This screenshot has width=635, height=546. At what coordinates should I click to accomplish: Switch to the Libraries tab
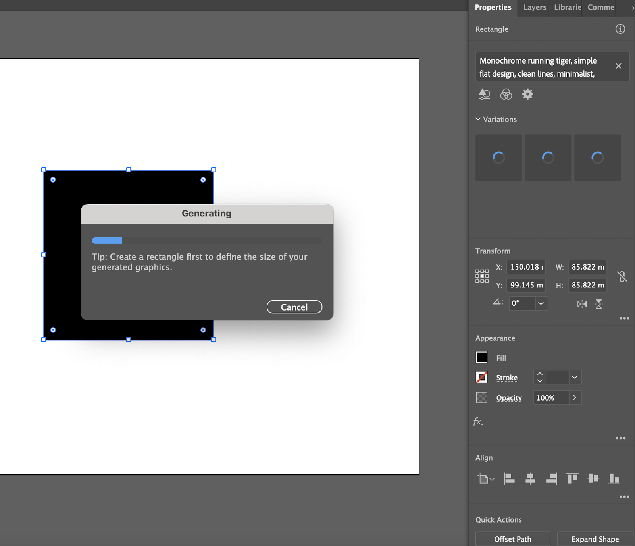tap(568, 8)
